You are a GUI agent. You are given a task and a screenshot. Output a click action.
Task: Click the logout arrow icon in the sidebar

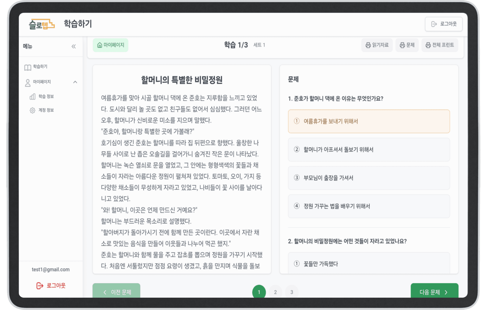click(x=39, y=285)
